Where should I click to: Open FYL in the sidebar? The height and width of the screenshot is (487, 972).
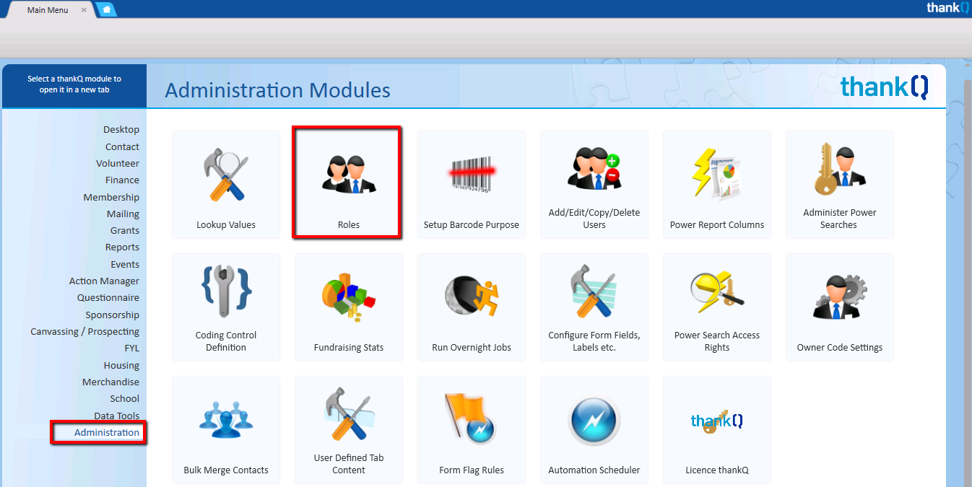[x=131, y=348]
